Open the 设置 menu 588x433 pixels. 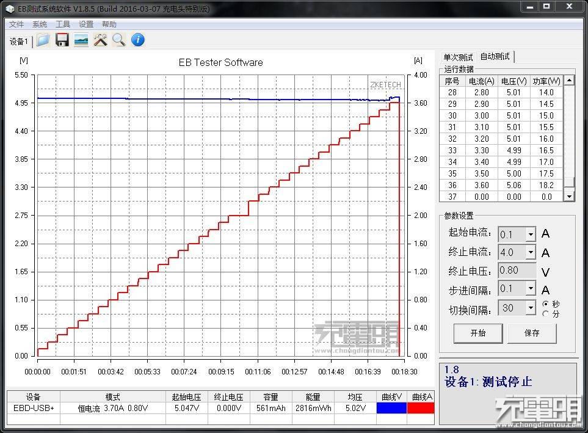click(x=85, y=24)
